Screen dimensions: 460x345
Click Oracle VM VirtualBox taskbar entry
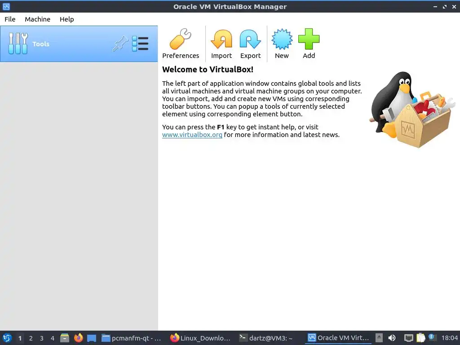coord(338,338)
